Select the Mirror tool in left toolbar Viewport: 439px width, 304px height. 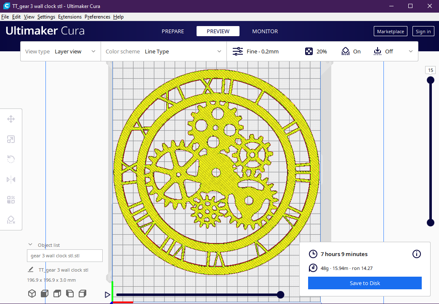click(11, 180)
